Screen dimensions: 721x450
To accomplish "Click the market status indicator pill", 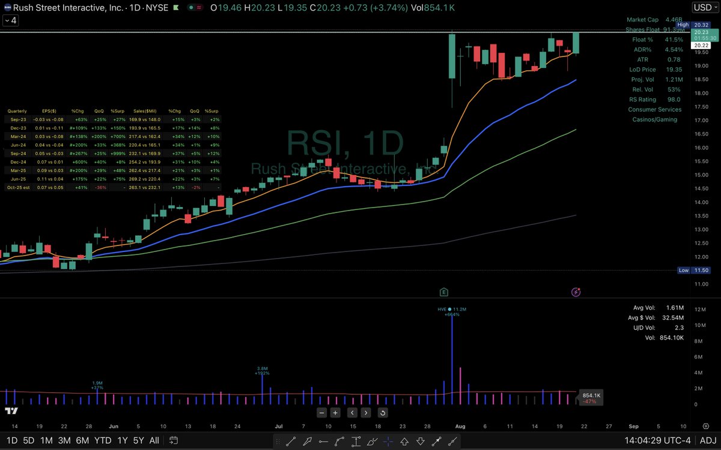I will coord(194,8).
